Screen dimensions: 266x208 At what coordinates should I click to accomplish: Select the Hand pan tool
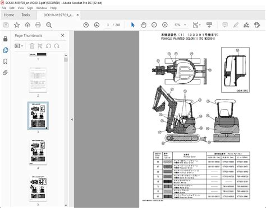tap(144, 25)
